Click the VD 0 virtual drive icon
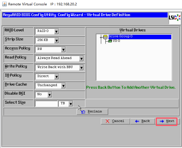 point(110,41)
